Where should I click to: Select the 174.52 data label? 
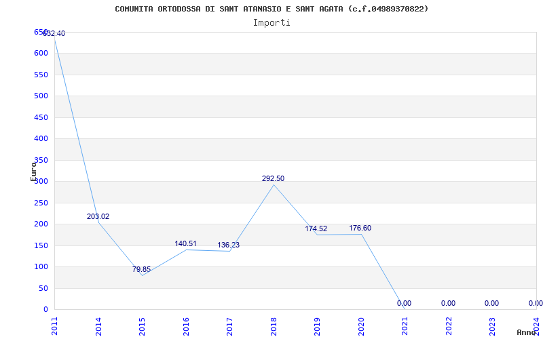[x=316, y=228]
